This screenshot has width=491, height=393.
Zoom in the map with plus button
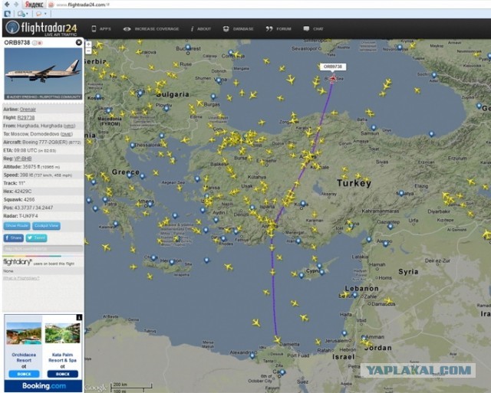(x=89, y=44)
